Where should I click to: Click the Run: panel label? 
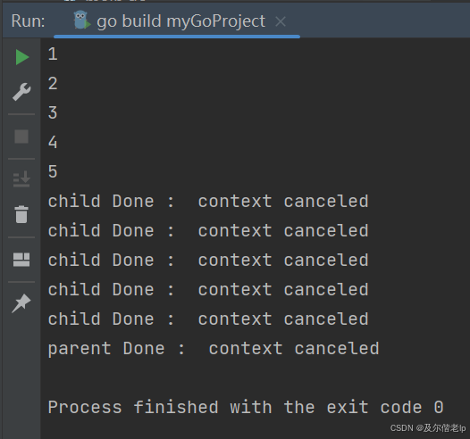29,21
